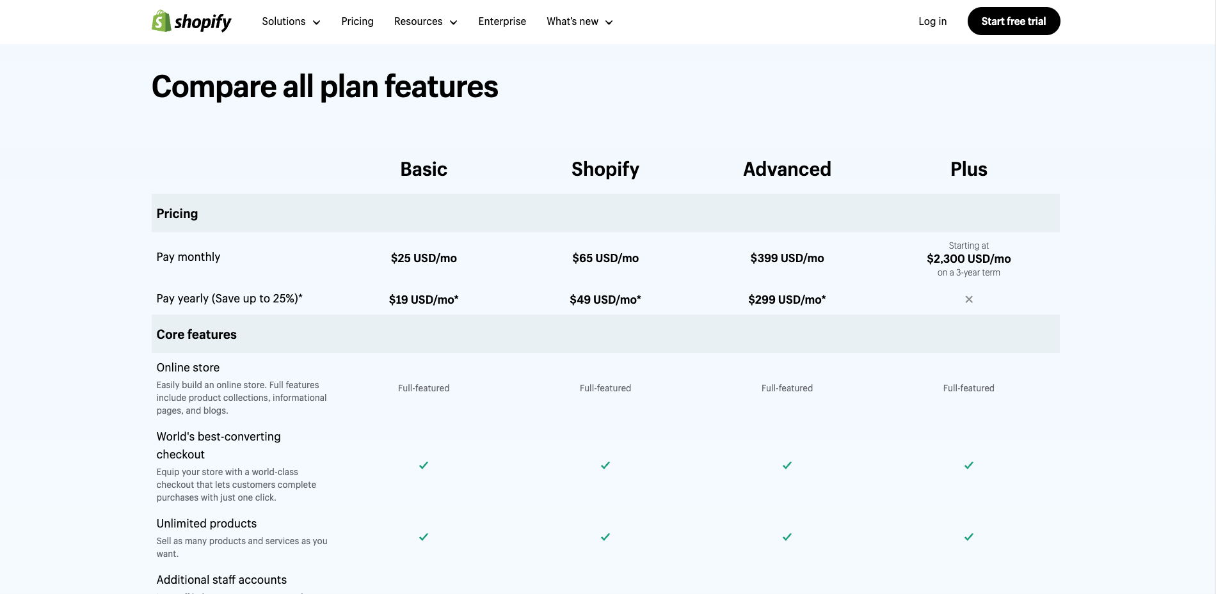
Task: Click Basic checkmark for Unlimited products
Action: pyautogui.click(x=424, y=537)
